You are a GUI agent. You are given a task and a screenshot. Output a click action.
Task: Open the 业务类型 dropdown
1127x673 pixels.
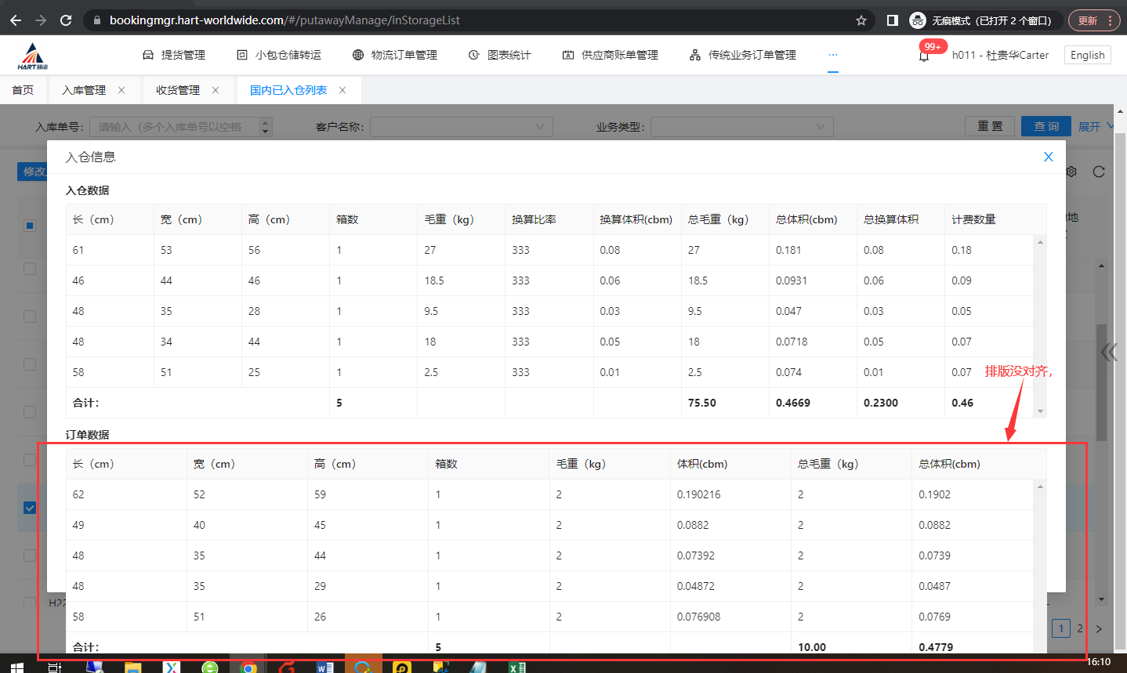coord(741,127)
